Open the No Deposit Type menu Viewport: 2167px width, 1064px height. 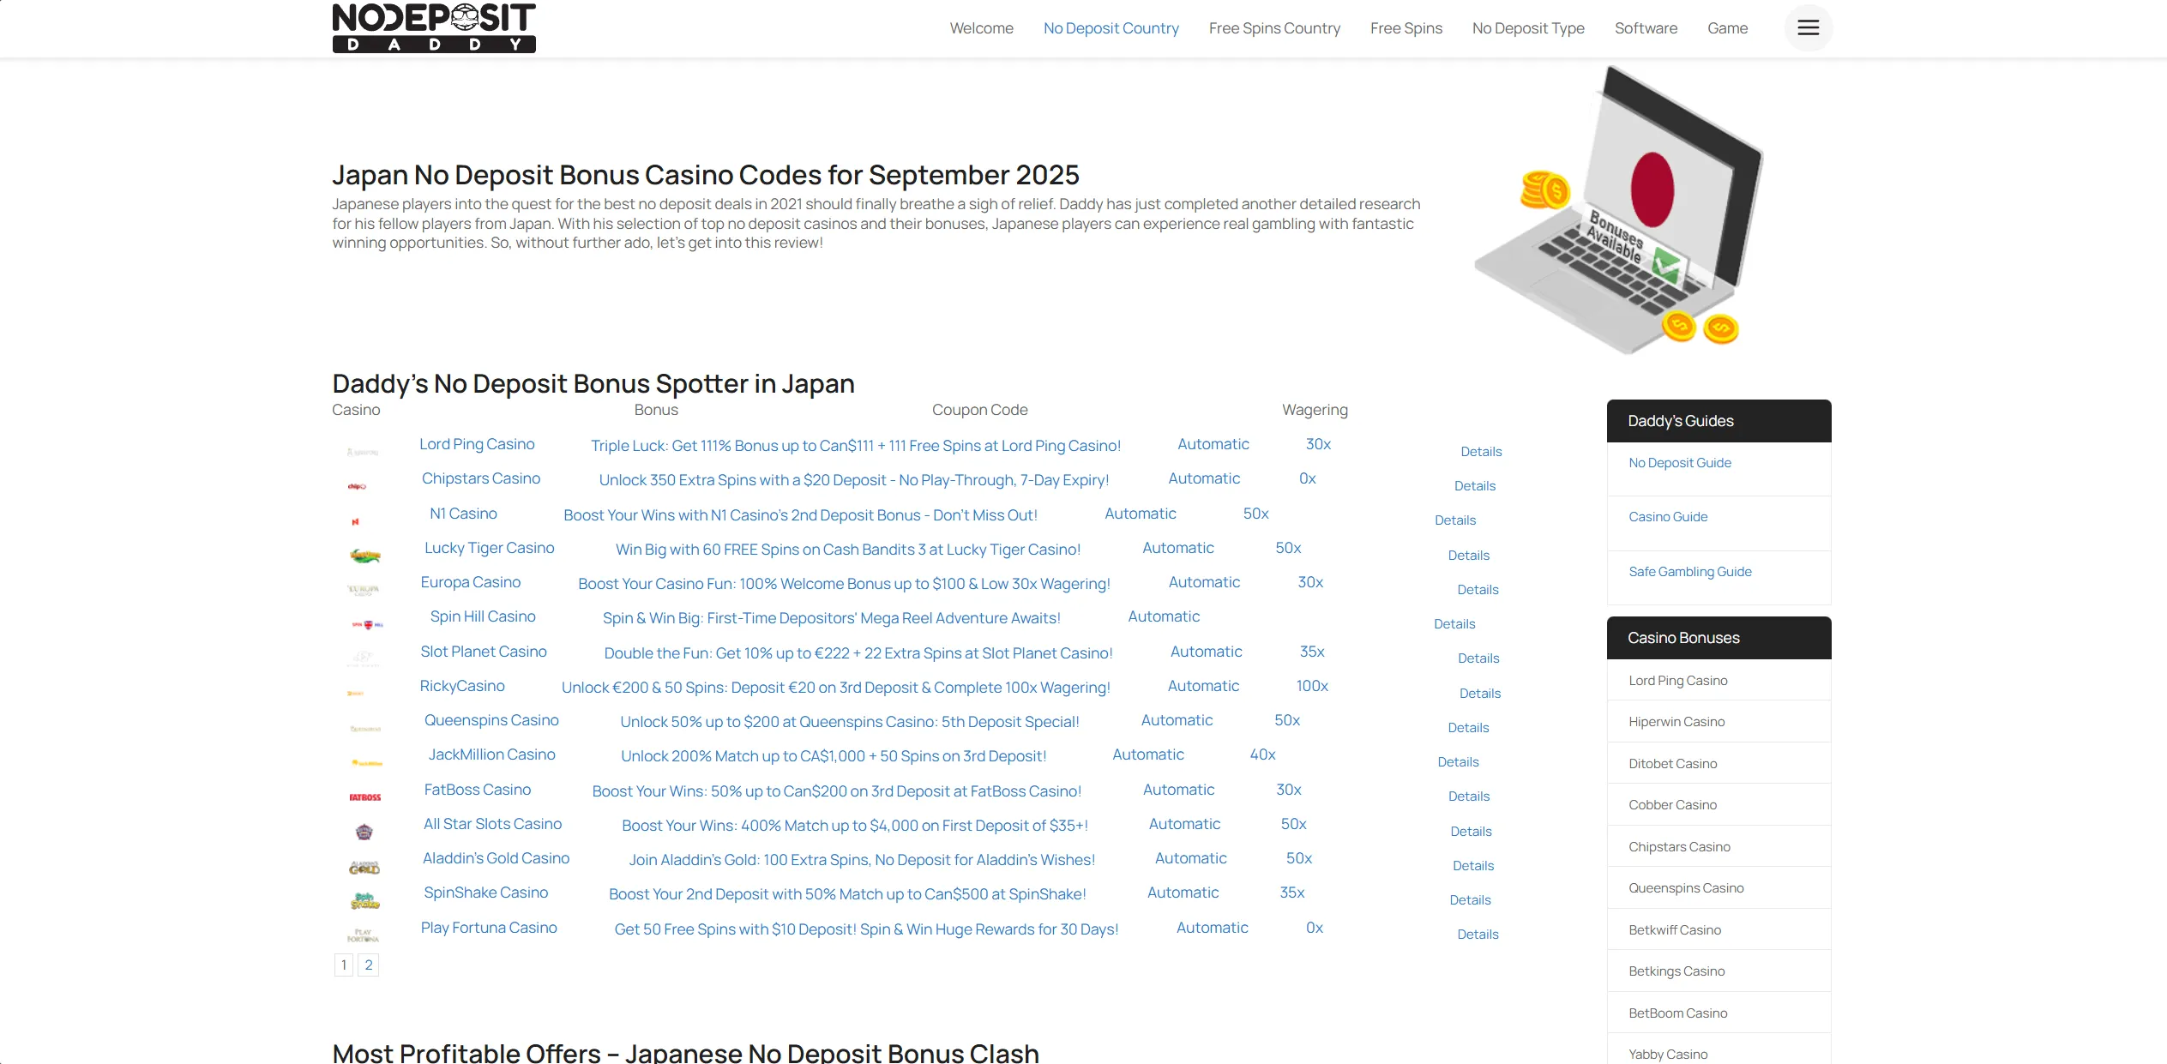pyautogui.click(x=1528, y=28)
